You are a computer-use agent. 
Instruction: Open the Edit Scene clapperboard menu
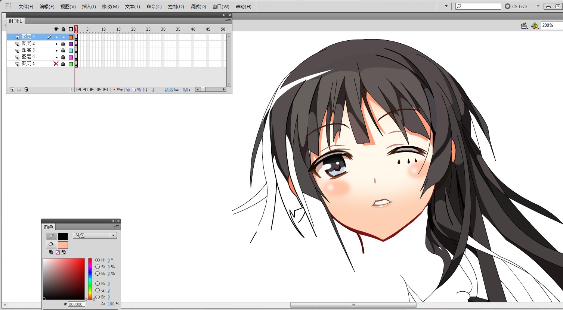[524, 26]
